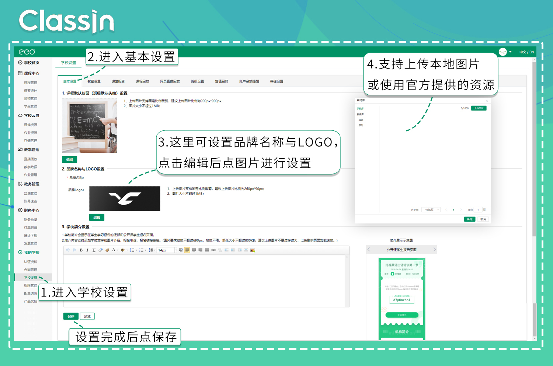Image resolution: width=553 pixels, height=366 pixels.
Task: Align text left in the editor
Action: click(187, 250)
